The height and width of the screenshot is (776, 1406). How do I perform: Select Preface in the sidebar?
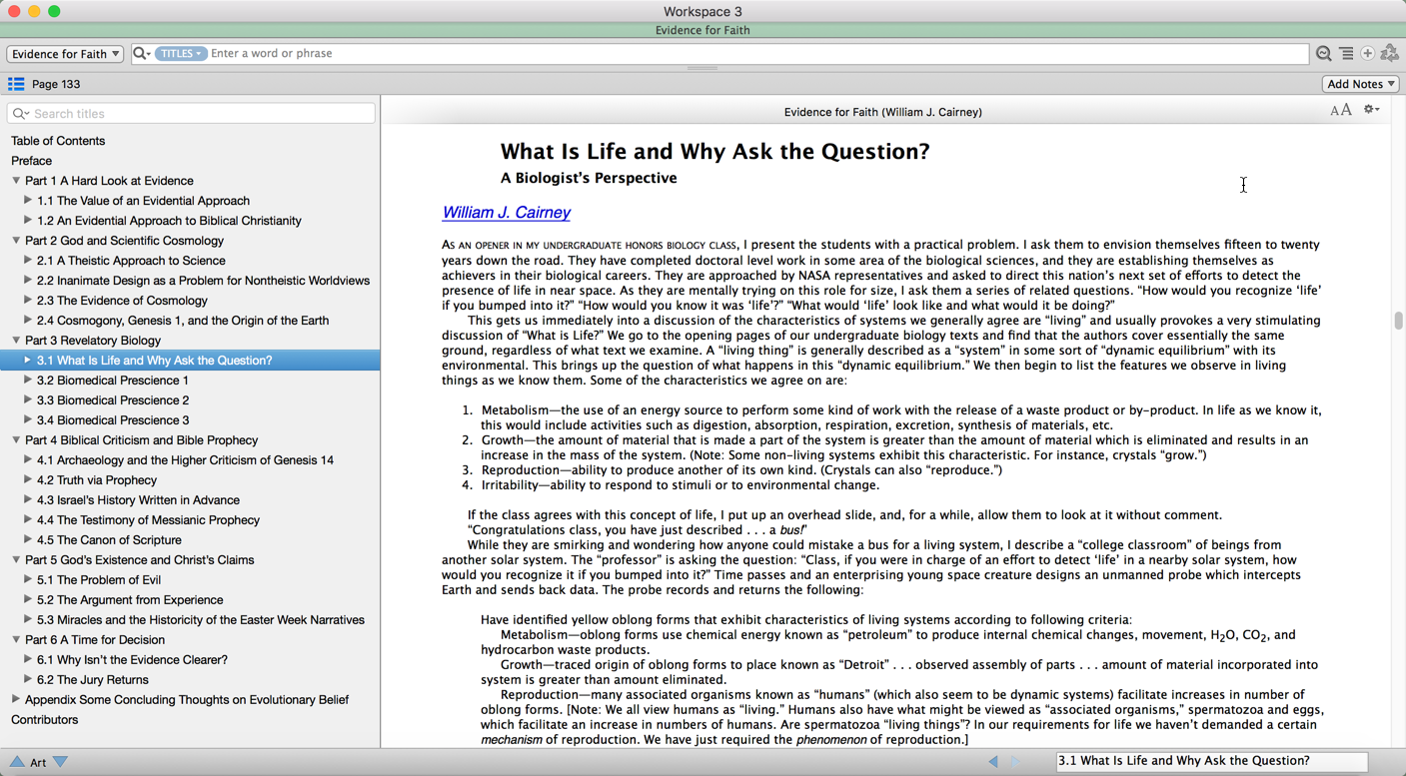pyautogui.click(x=31, y=161)
